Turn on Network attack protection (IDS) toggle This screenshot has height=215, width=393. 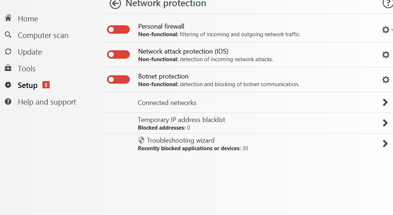(x=118, y=55)
